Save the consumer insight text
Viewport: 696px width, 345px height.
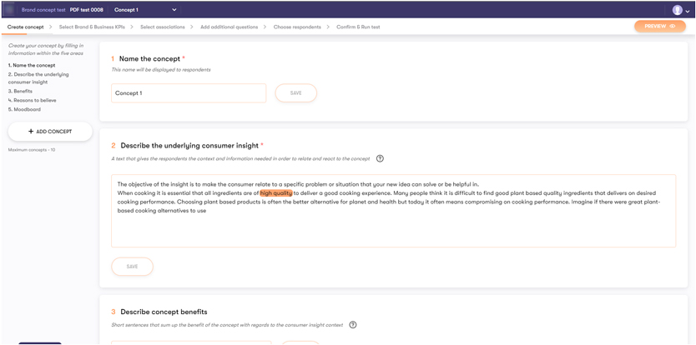(132, 267)
